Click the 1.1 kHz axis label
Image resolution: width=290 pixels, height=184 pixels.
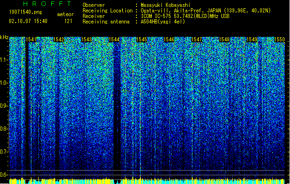[x=4, y=60]
